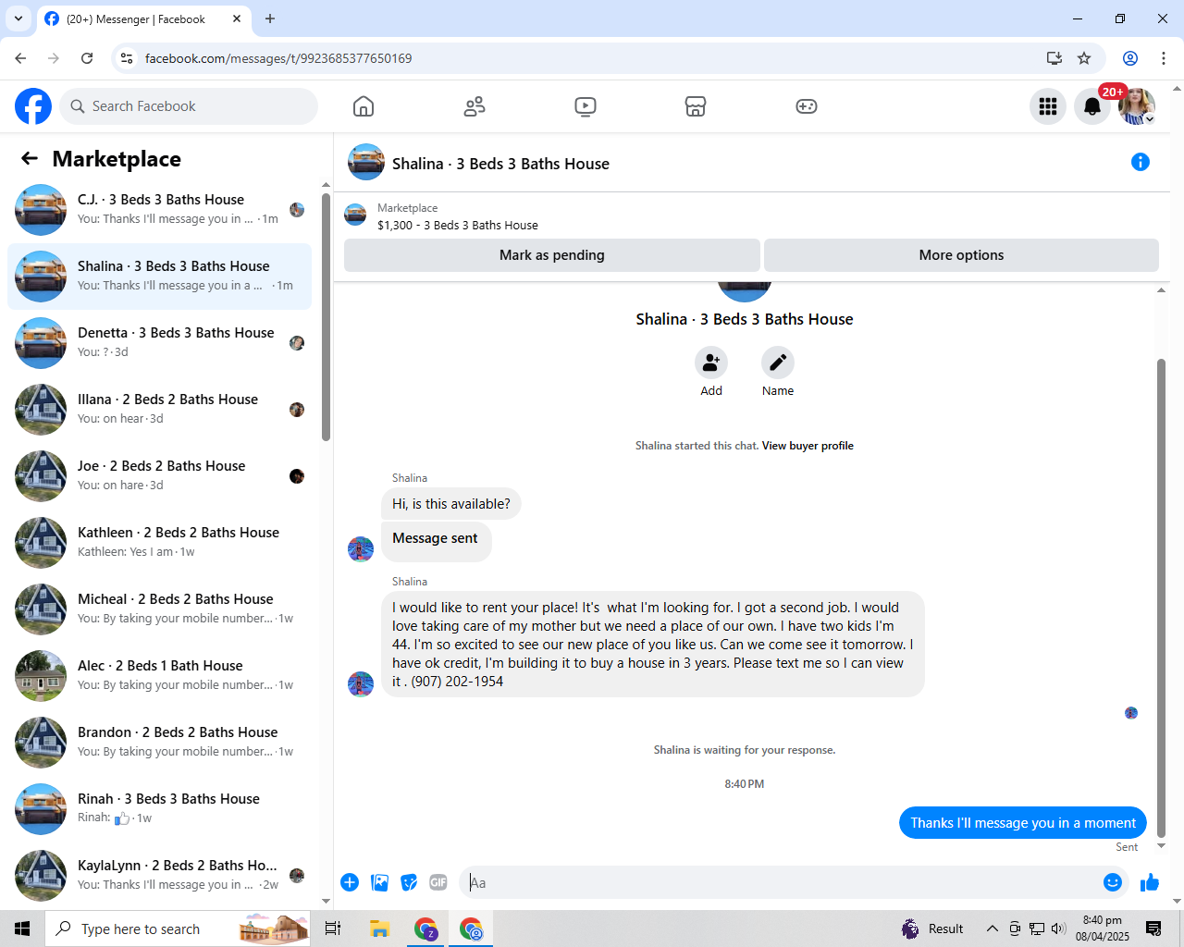1184x947 pixels.
Task: Open KaylaLynn 2 Beds 2 Baths chat
Action: coord(159,876)
